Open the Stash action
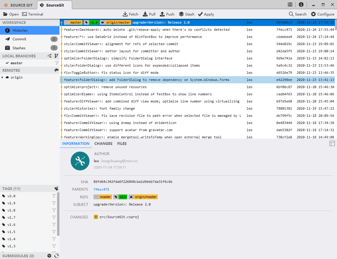This screenshot has width=337, height=259. 186,14
